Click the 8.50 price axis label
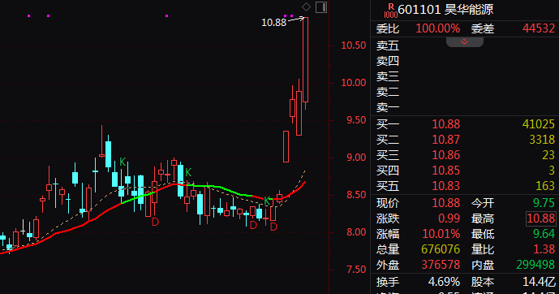 click(356, 195)
